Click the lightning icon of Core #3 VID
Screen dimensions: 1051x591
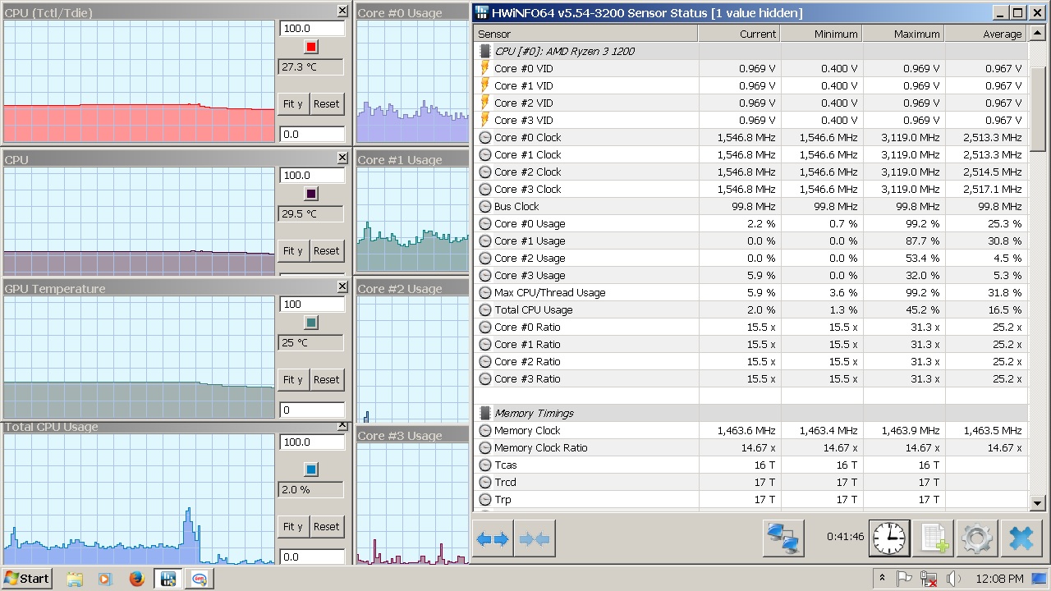(x=485, y=120)
